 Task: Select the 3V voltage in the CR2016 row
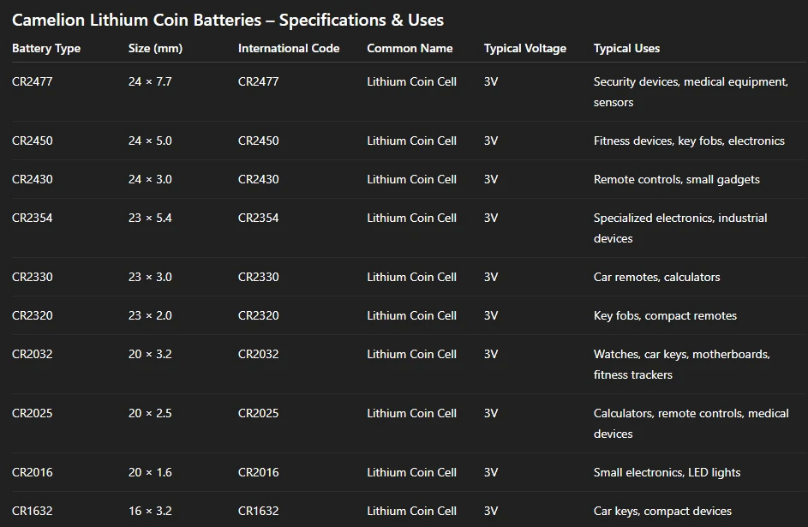tap(490, 472)
